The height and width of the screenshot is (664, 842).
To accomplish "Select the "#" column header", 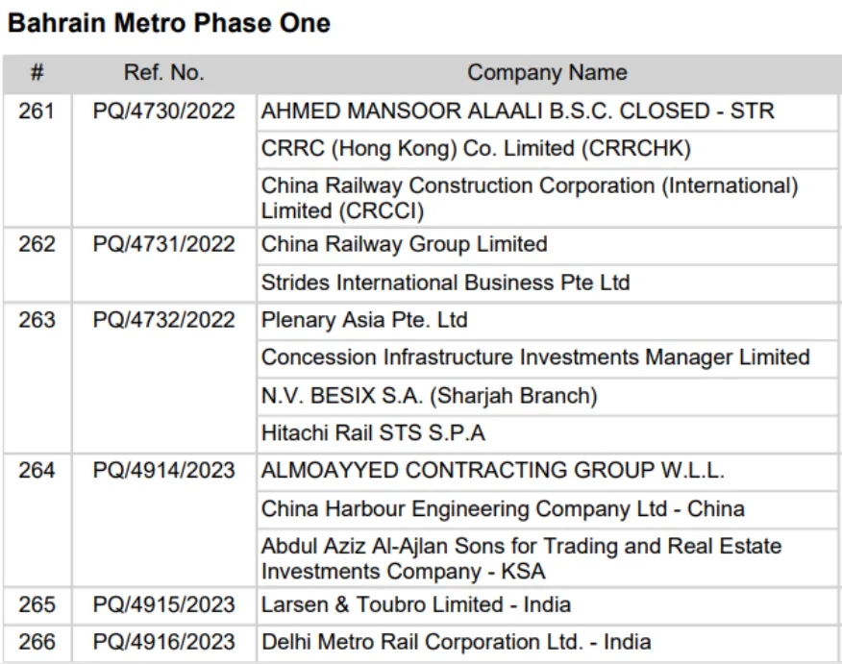I will click(x=37, y=73).
